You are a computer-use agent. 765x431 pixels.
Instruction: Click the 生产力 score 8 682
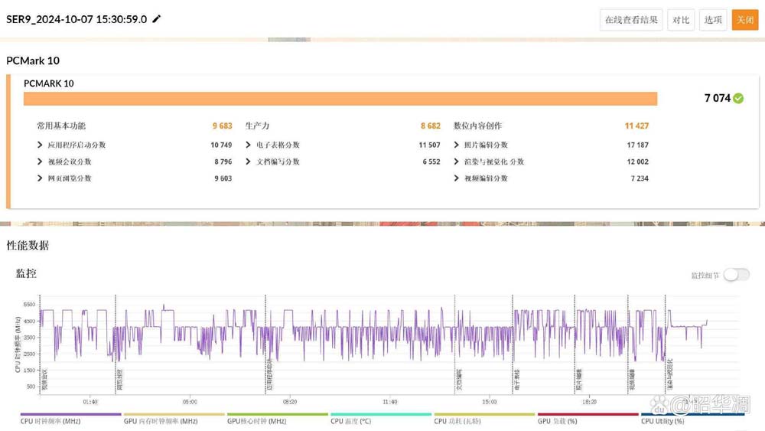[430, 126]
